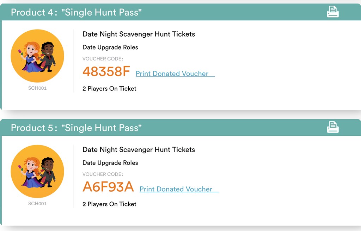Click "2 Players On Ticket" in Product 5

tap(109, 204)
